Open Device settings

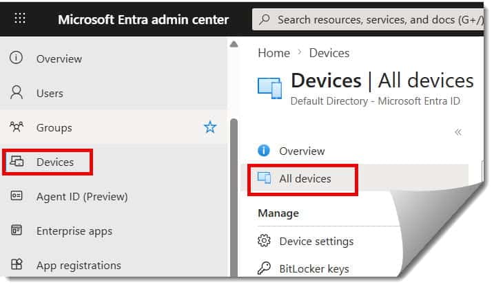[316, 242]
